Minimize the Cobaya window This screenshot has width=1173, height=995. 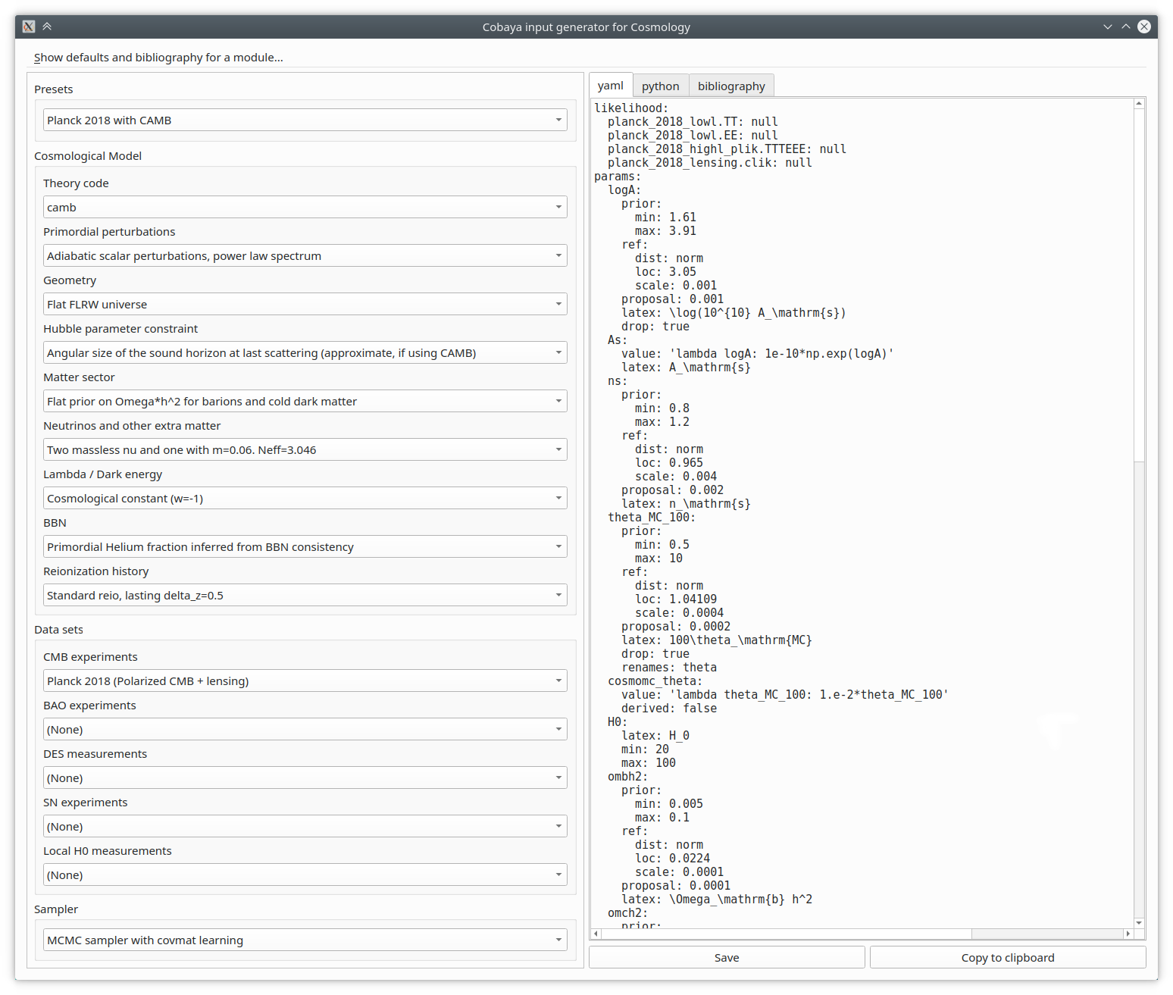tap(1108, 27)
